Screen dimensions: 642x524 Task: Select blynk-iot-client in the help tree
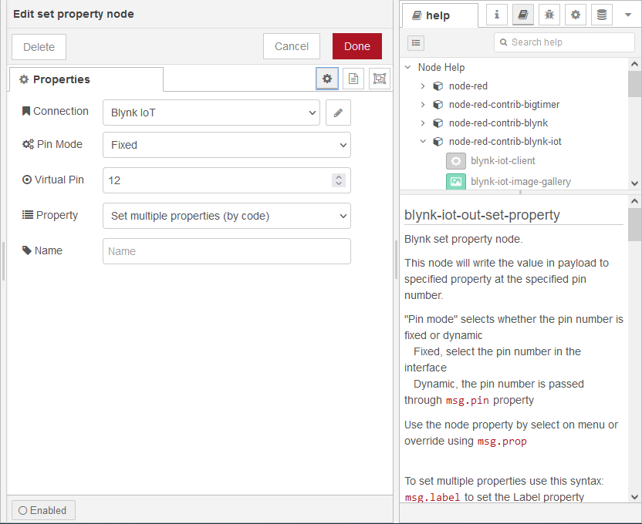tap(503, 161)
